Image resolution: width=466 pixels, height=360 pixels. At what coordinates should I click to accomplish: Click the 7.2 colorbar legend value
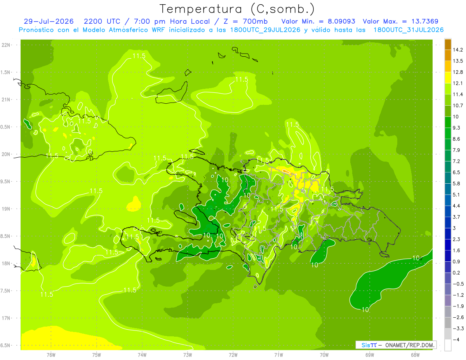tap(457, 161)
